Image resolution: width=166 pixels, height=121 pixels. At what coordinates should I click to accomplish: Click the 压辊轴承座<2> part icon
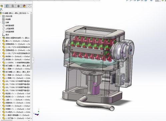click(x=4, y=50)
